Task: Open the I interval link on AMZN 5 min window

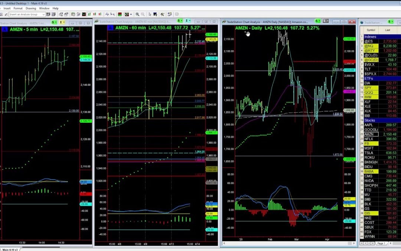Action: coord(62,23)
